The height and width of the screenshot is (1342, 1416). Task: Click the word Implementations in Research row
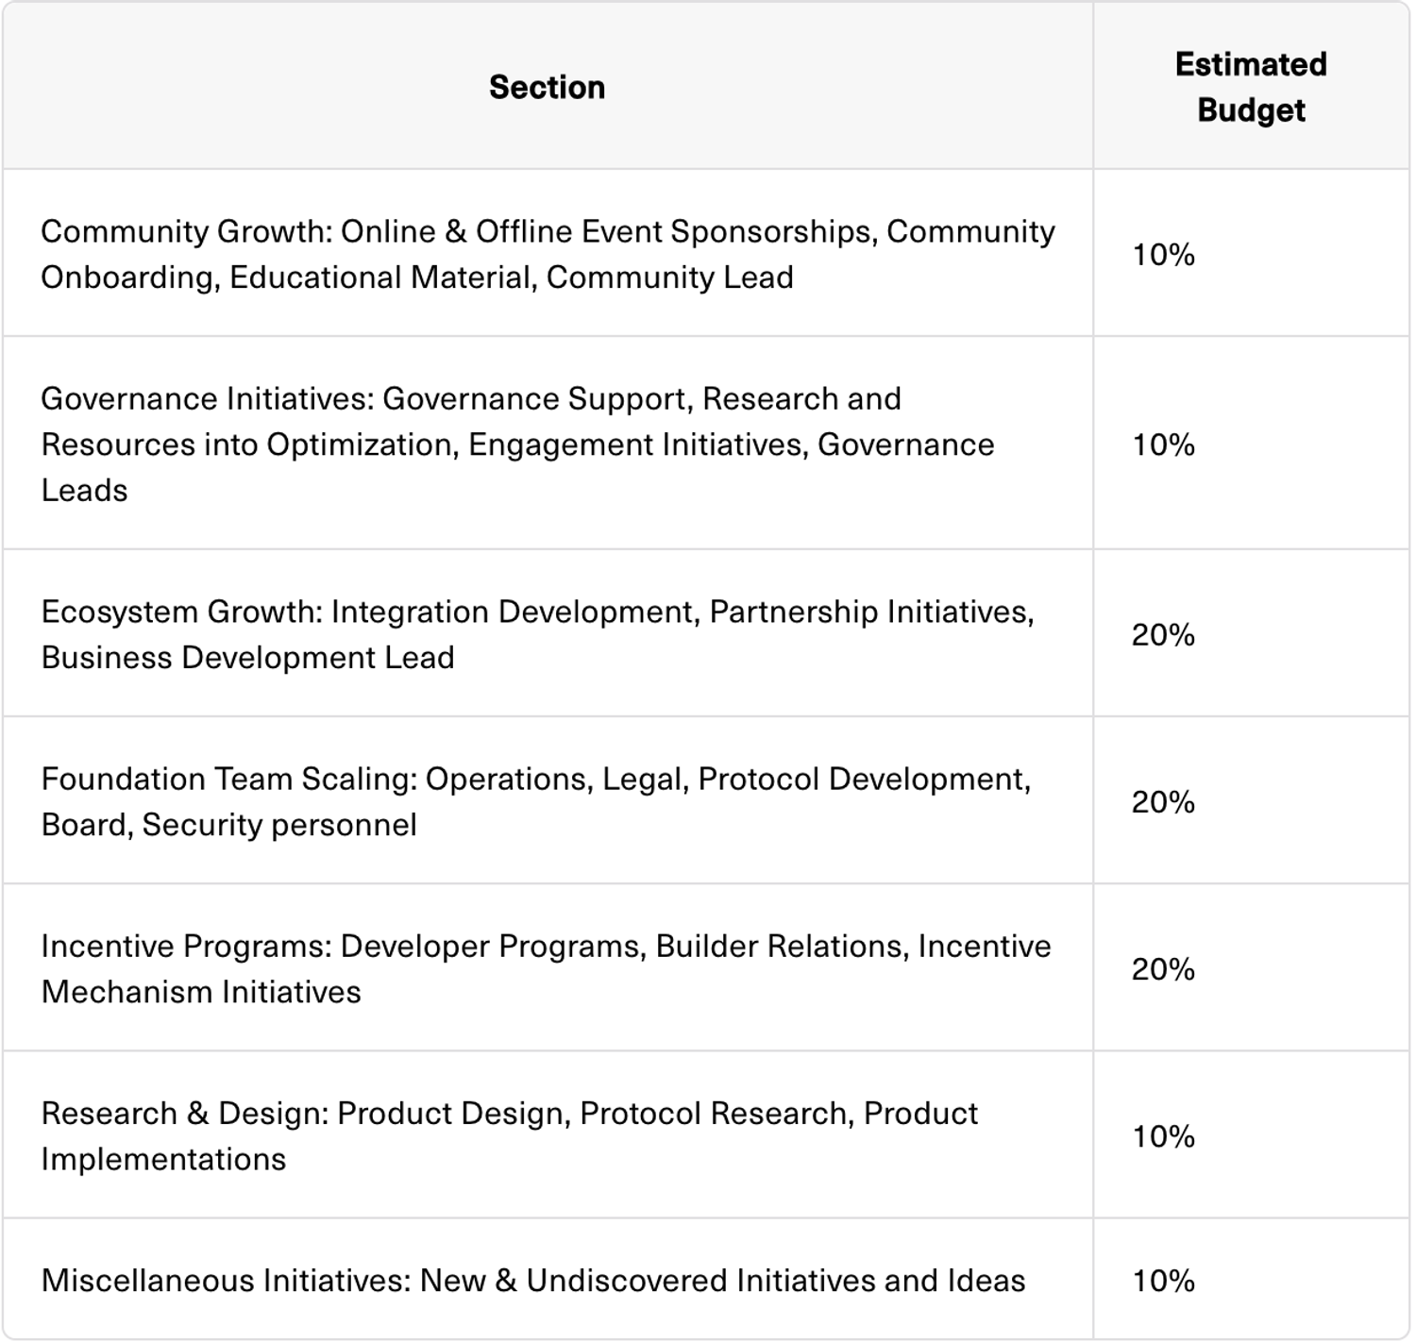[163, 1160]
